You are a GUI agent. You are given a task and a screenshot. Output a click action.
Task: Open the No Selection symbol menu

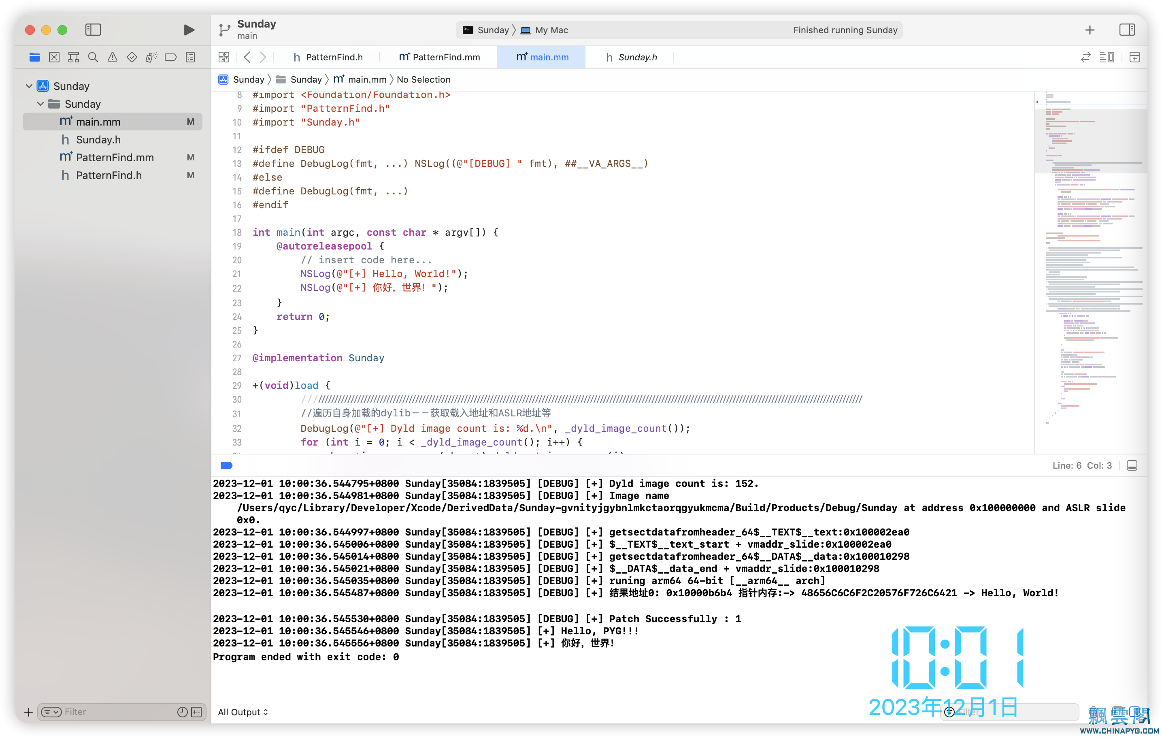[x=423, y=79]
